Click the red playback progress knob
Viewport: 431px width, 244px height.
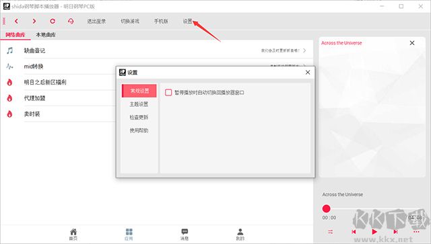click(x=326, y=208)
